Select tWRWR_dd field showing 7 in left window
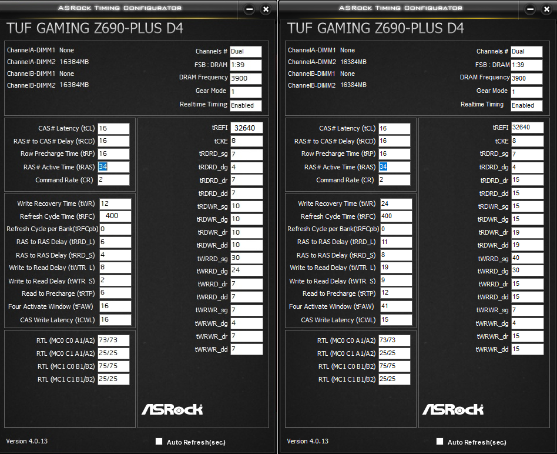 click(x=247, y=349)
